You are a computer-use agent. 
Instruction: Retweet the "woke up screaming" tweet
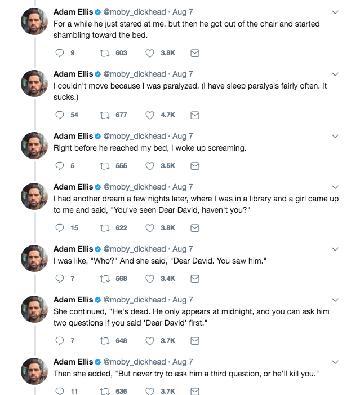(104, 166)
